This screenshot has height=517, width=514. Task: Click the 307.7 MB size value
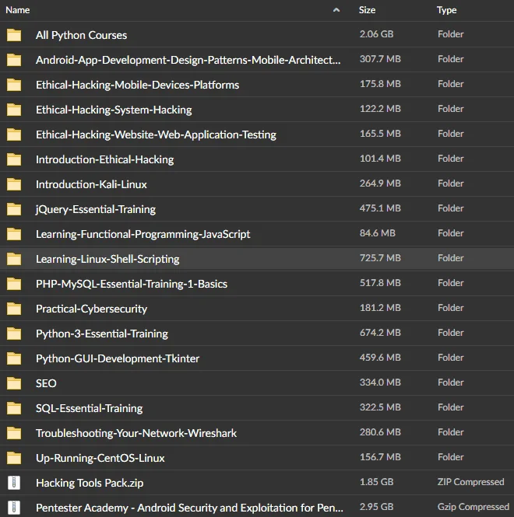pyautogui.click(x=380, y=59)
